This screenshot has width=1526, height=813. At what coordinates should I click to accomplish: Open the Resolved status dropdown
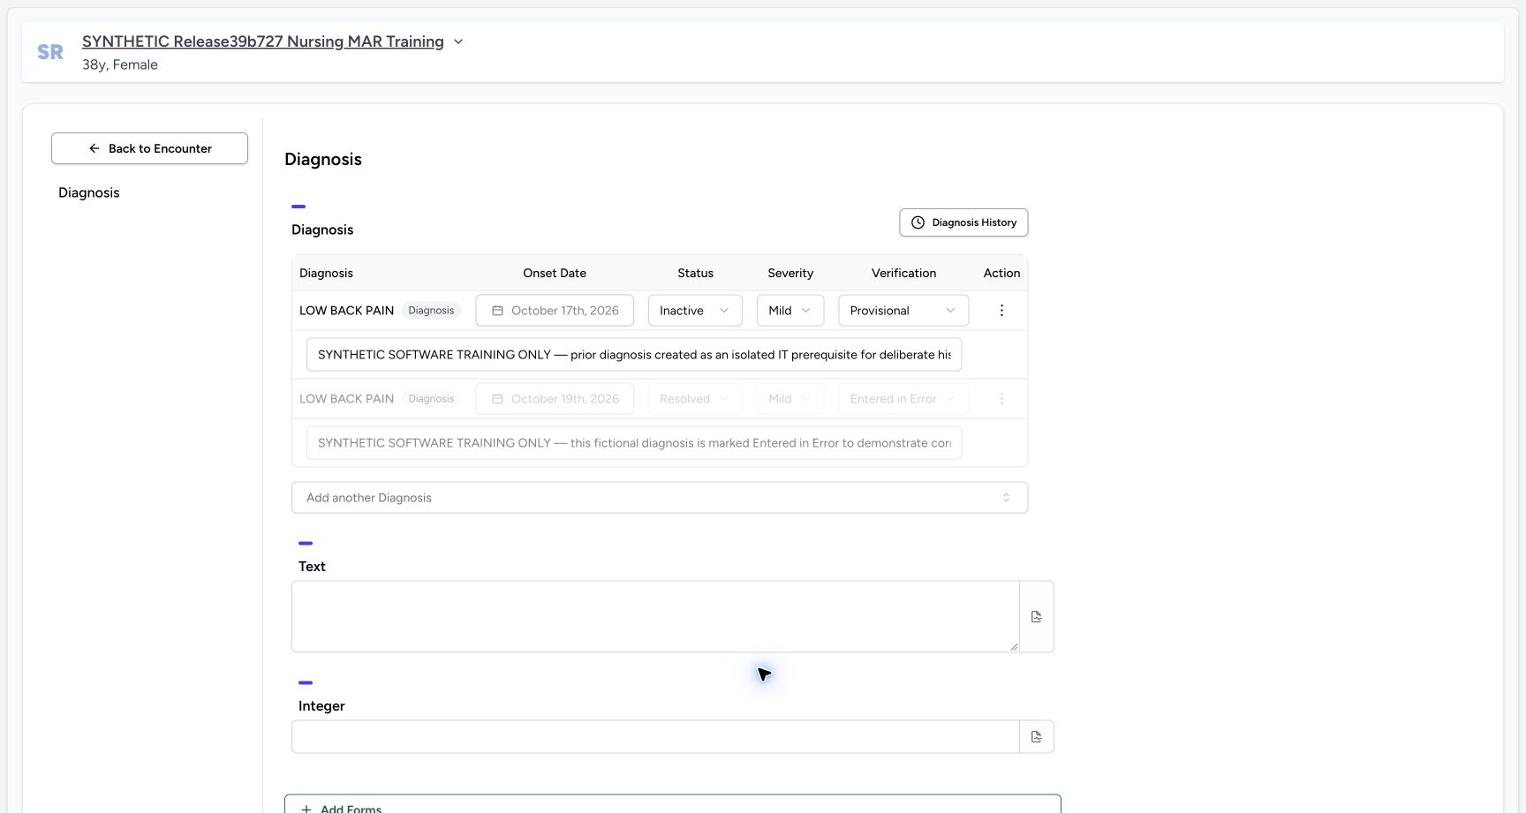coord(695,399)
